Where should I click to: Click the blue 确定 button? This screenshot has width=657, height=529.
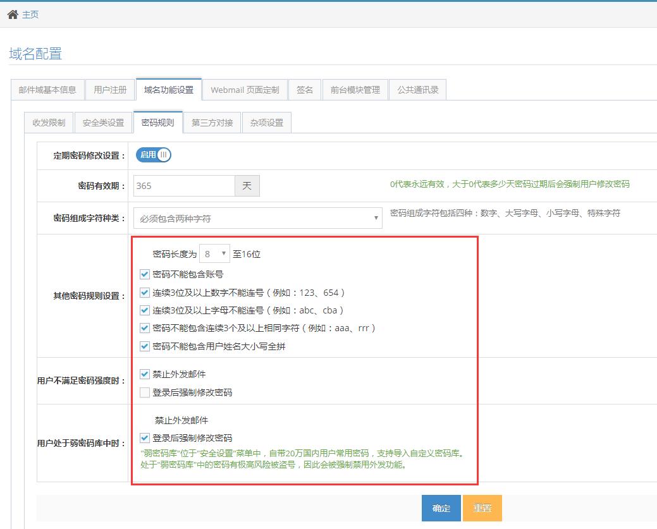441,508
